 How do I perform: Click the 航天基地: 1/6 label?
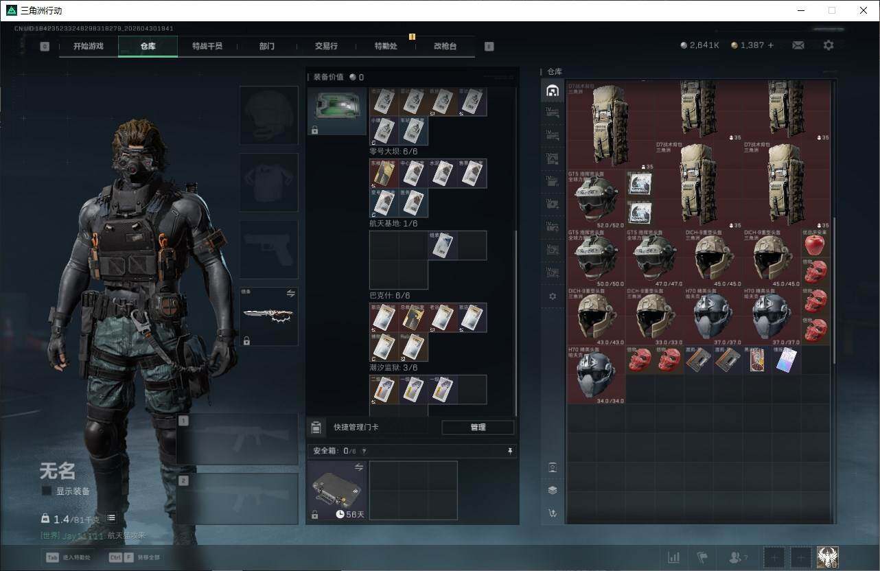click(x=393, y=224)
